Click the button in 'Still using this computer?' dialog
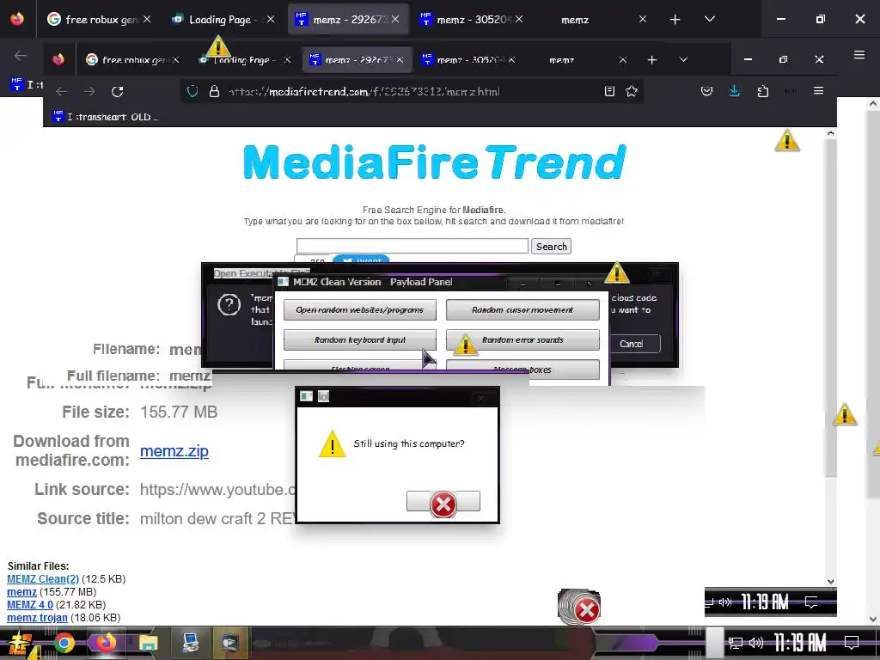This screenshot has width=880, height=660. pos(443,501)
